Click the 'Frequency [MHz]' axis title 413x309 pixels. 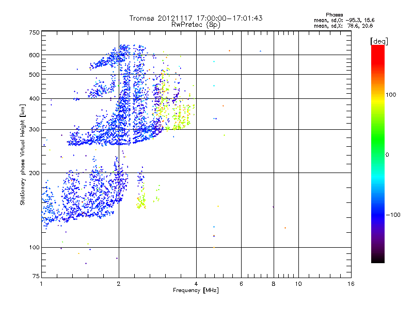coord(196,290)
